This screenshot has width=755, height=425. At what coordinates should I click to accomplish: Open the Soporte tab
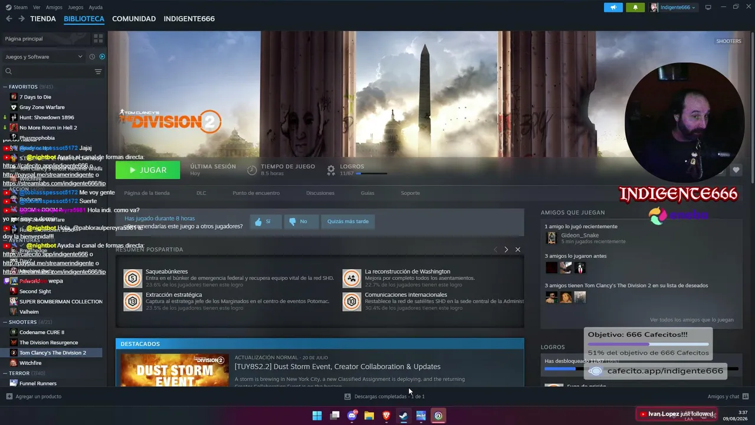(411, 193)
